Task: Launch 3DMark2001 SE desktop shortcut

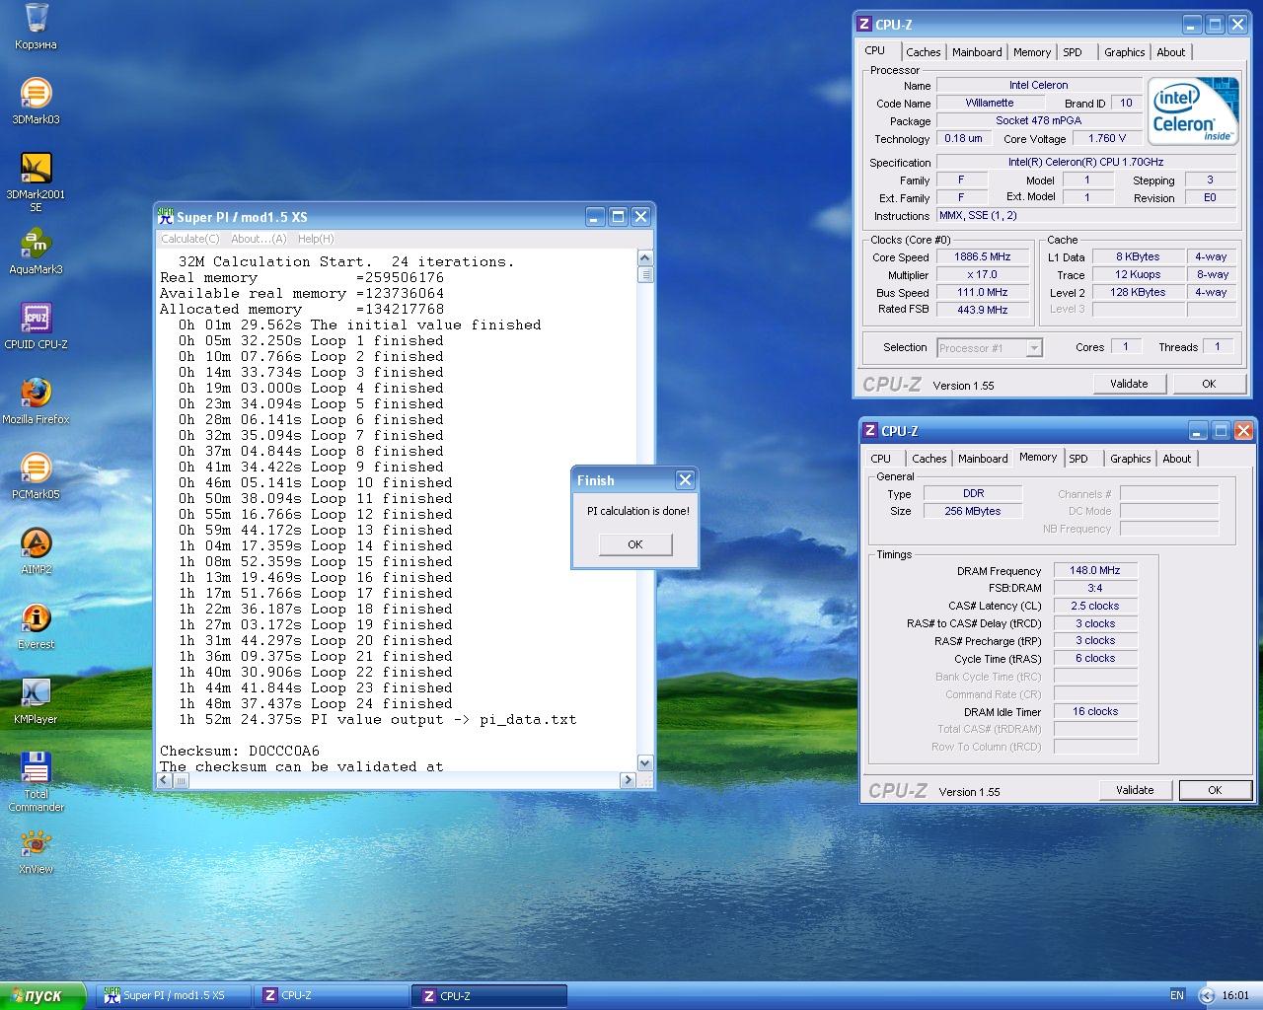Action: [x=36, y=181]
